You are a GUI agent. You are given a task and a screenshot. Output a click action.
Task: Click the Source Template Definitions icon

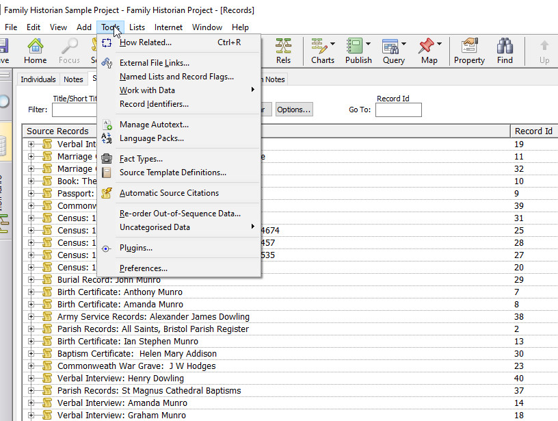pyautogui.click(x=107, y=173)
